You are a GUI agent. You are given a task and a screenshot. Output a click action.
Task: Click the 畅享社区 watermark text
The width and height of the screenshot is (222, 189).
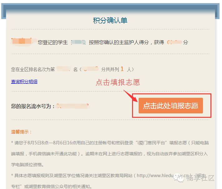tap(200, 178)
